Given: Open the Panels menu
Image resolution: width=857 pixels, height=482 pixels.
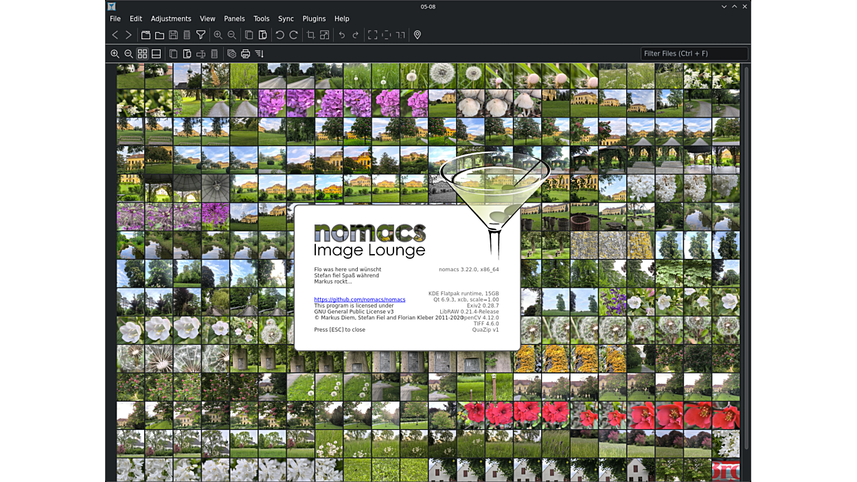Looking at the screenshot, I should pos(234,19).
